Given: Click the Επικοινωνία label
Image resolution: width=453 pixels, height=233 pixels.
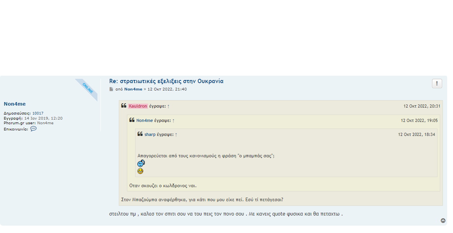Looking at the screenshot, I should 16,129.
